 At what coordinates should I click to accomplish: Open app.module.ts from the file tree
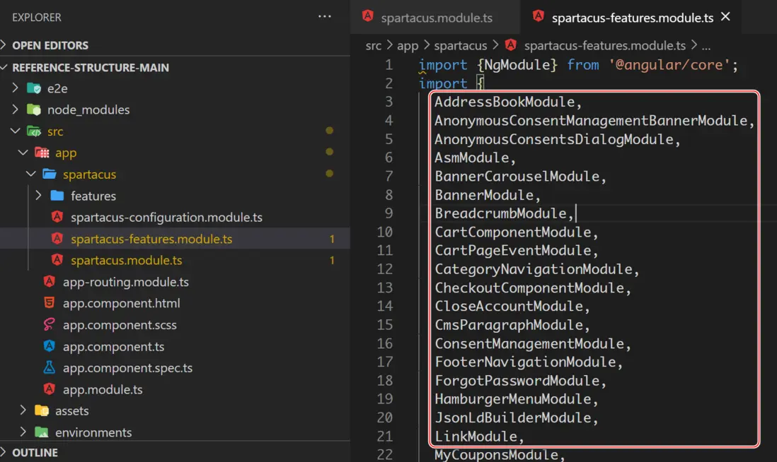click(x=103, y=389)
